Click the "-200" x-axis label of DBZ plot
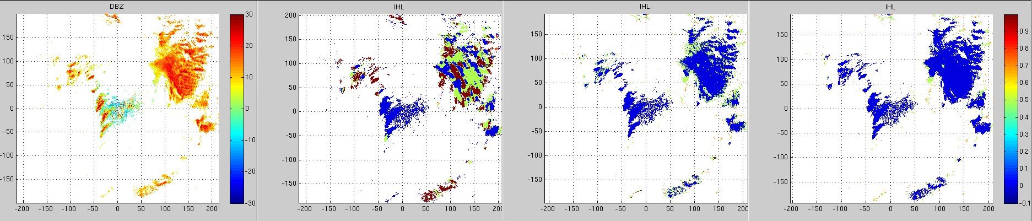Image resolution: width=1032 pixels, height=221 pixels. pyautogui.click(x=22, y=209)
